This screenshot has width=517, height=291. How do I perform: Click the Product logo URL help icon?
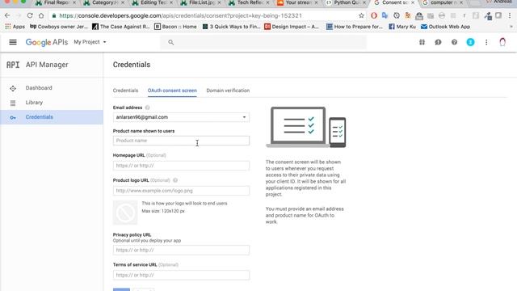(175, 180)
